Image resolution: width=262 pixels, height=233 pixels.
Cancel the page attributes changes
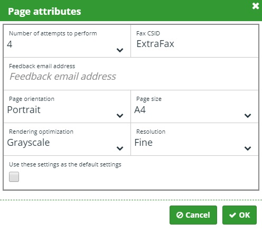tap(193, 215)
